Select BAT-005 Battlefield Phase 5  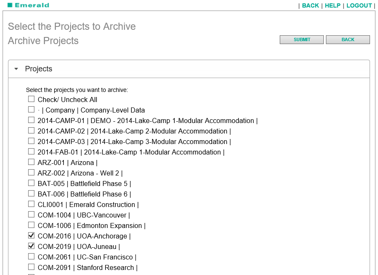coord(31,183)
